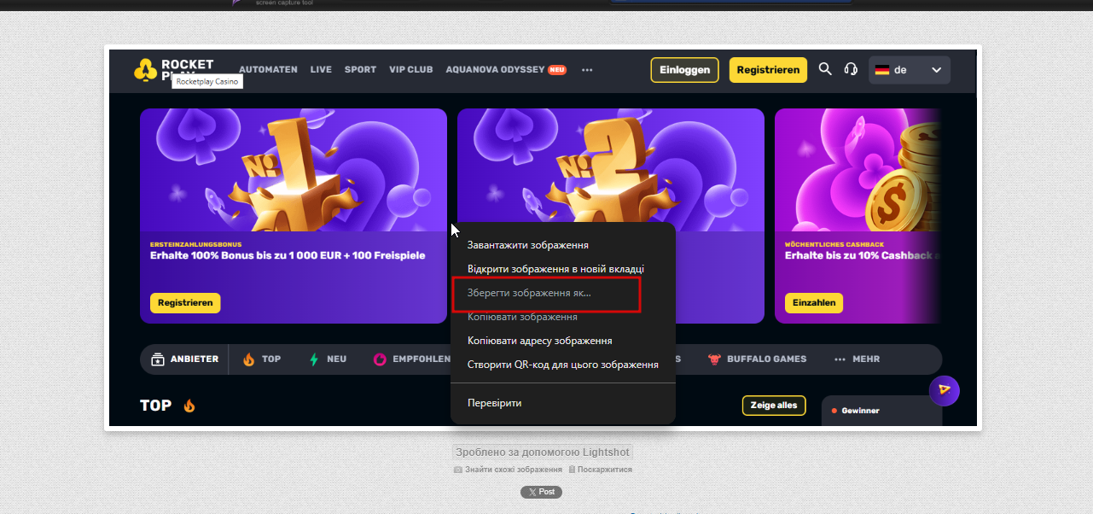Click the 'Erhalte bis zu 10% Cashback' text
The width and height of the screenshot is (1093, 514).
862,255
